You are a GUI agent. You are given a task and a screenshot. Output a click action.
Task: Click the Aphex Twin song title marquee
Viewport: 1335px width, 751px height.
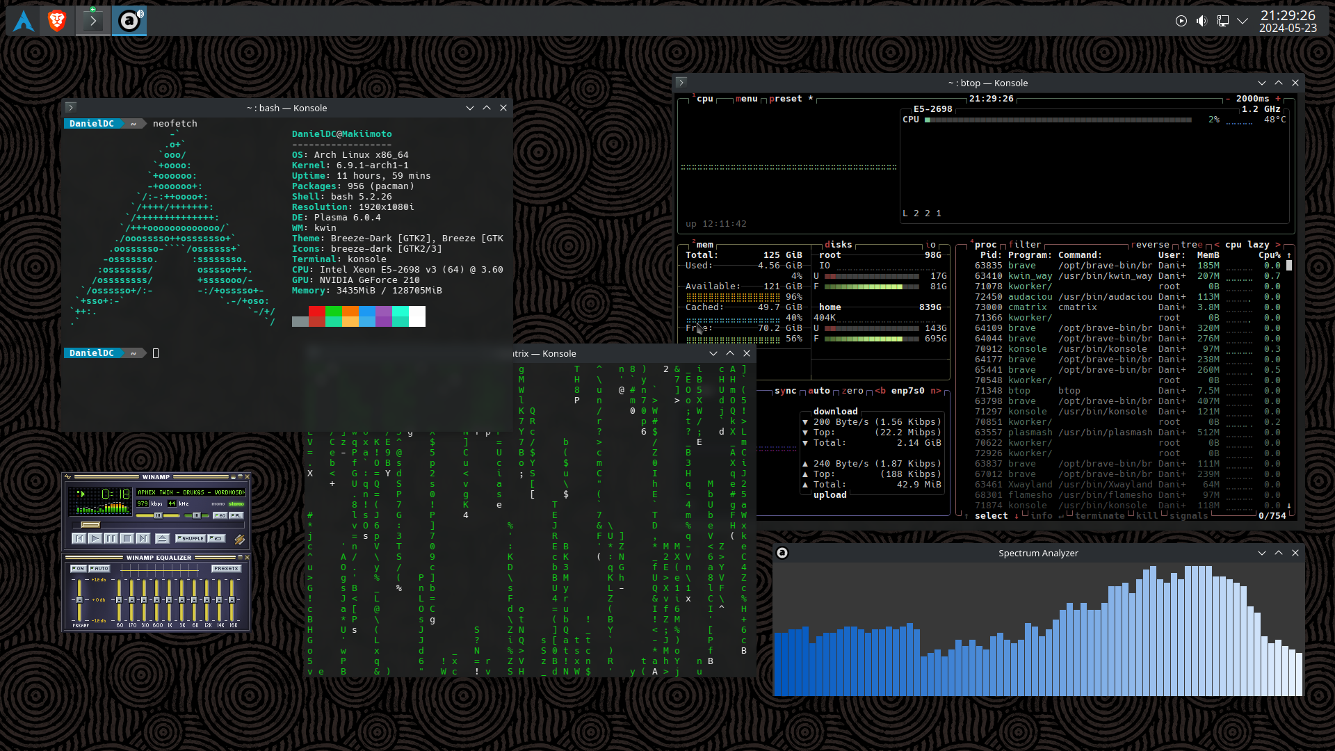191,492
